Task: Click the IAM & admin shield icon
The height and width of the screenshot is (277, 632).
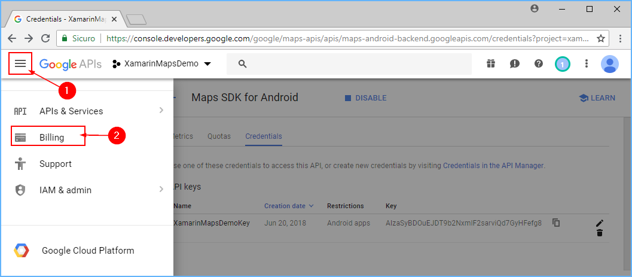Action: [x=20, y=190]
